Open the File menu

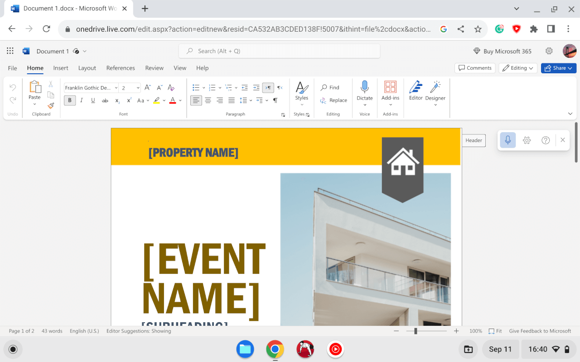click(13, 68)
